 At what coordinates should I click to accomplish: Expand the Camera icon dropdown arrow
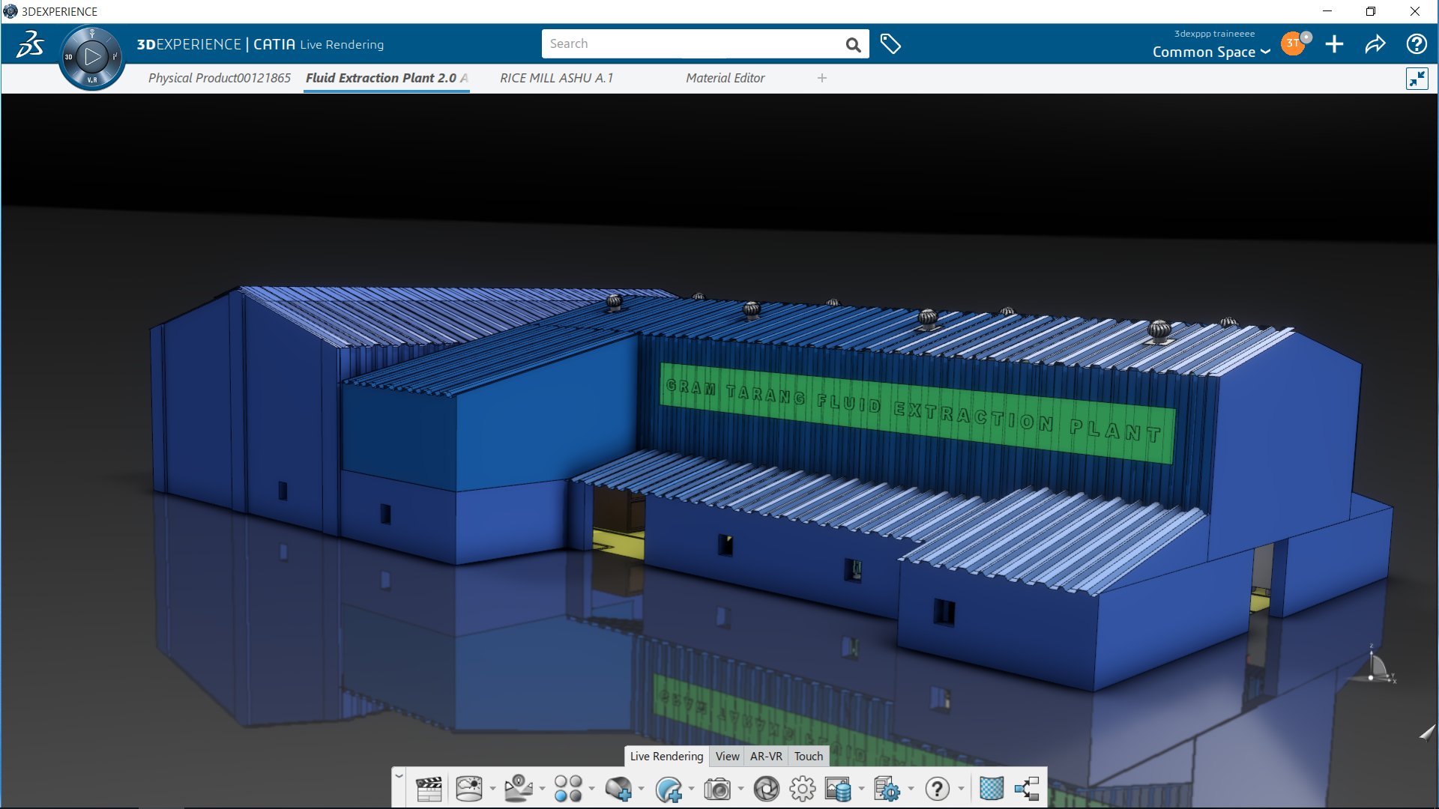click(740, 789)
